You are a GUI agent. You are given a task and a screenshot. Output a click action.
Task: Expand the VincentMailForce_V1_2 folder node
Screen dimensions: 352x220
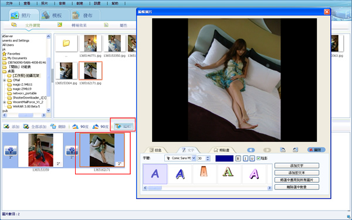[x=4, y=102]
